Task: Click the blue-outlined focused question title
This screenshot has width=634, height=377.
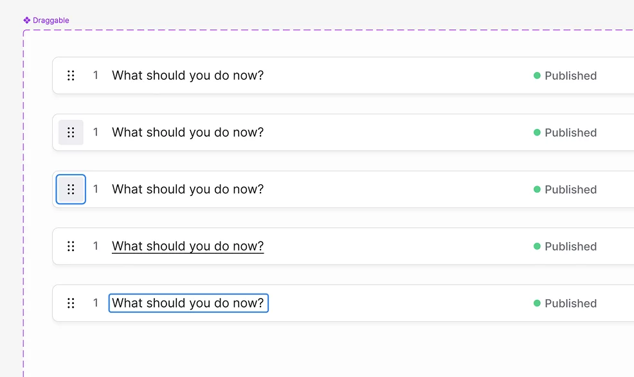Action: [x=188, y=303]
